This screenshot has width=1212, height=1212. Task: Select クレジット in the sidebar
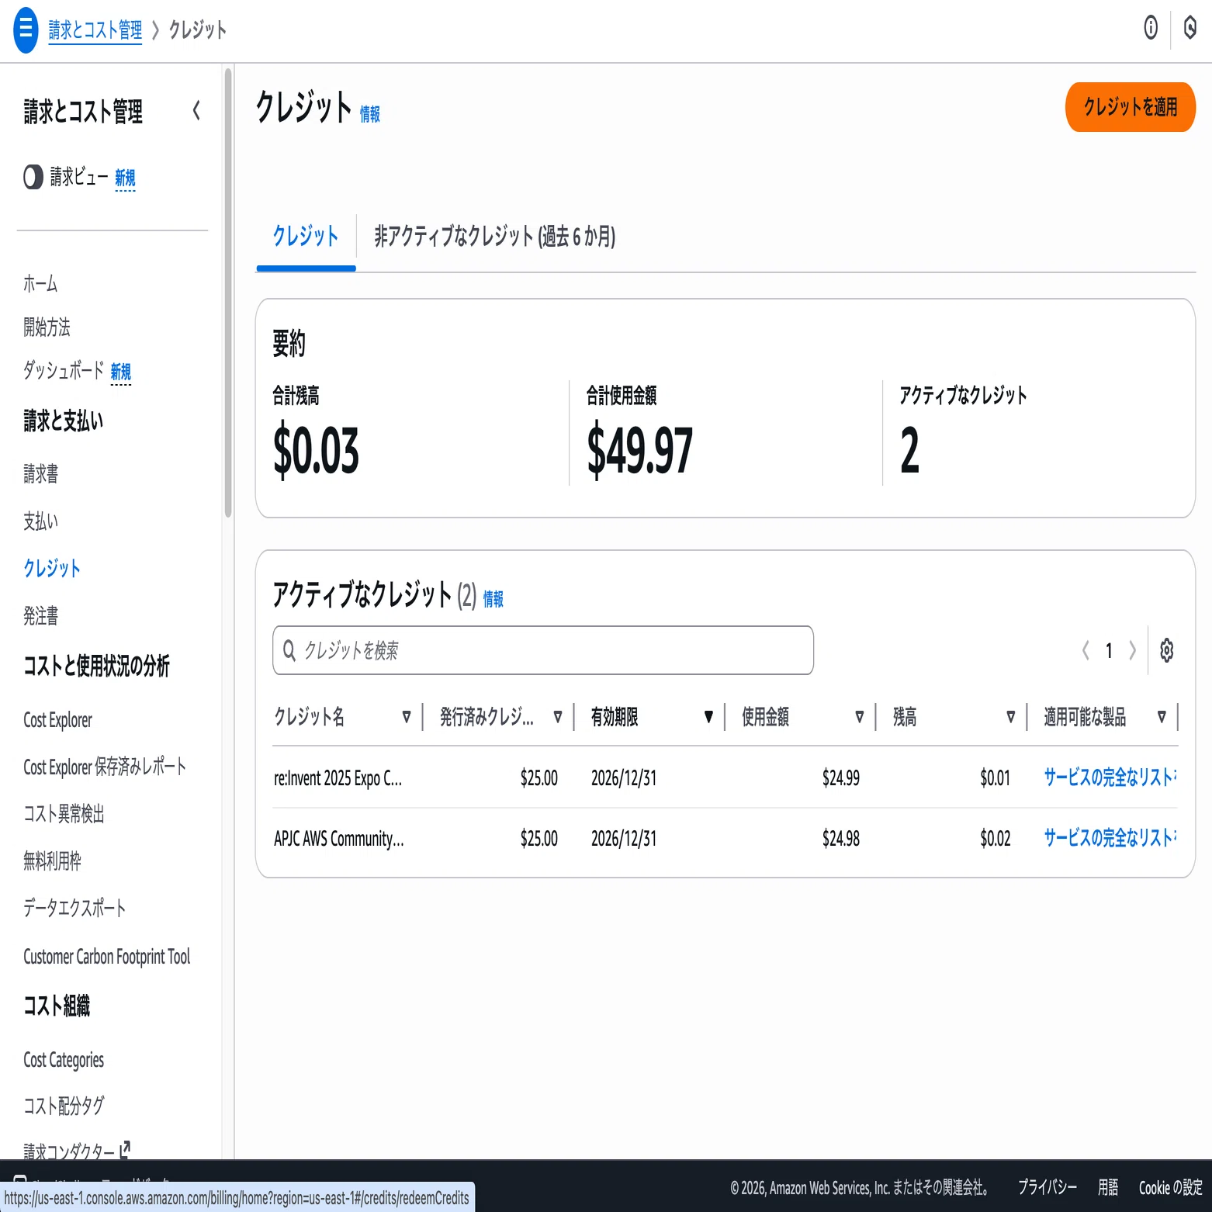tap(52, 568)
